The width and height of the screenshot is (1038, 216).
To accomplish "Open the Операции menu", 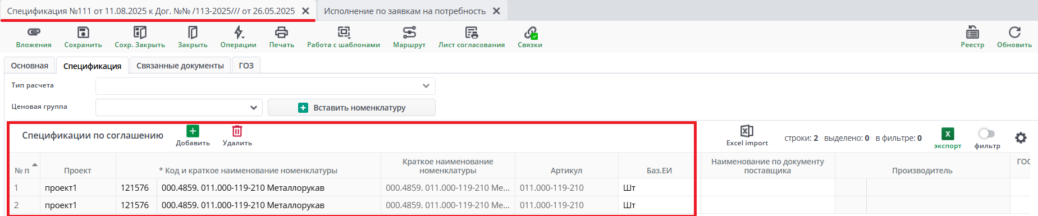I will pos(239,37).
